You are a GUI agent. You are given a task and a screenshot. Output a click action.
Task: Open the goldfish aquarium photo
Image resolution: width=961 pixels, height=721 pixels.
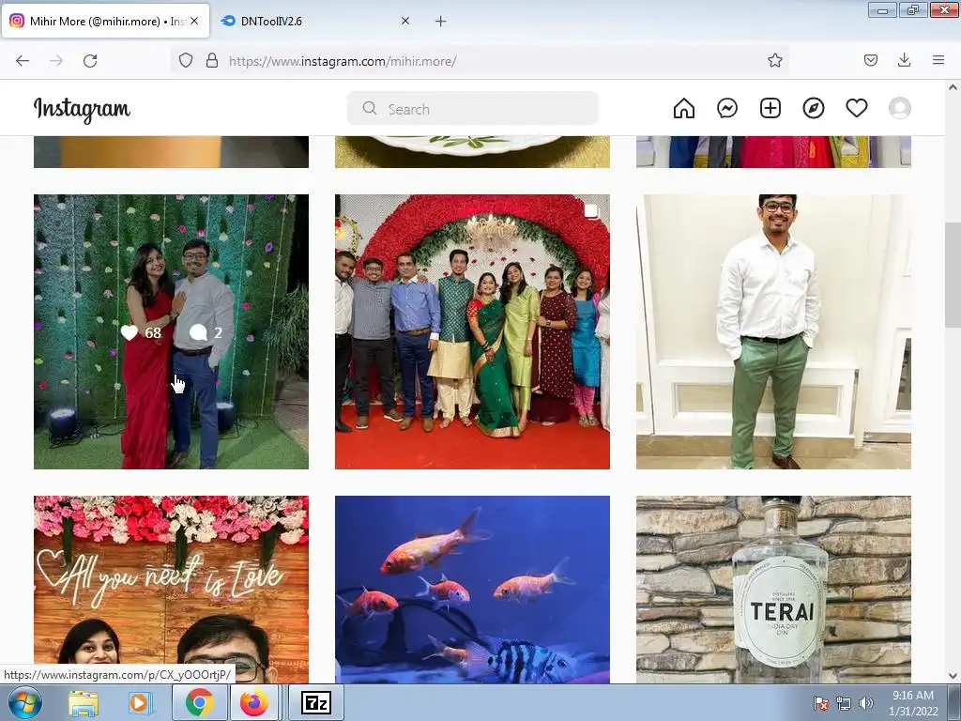473,590
